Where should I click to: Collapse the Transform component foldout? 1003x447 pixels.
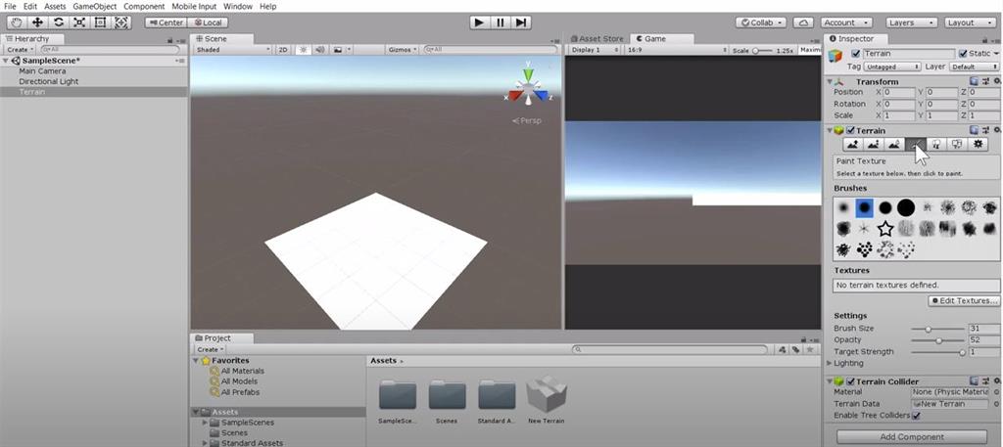coord(831,82)
